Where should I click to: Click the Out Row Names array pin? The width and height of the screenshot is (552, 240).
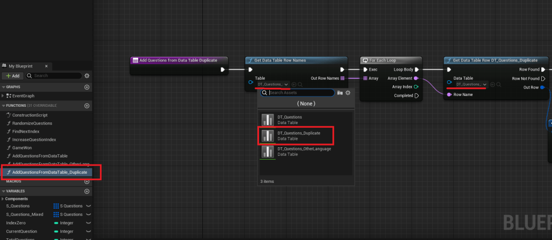tap(343, 78)
